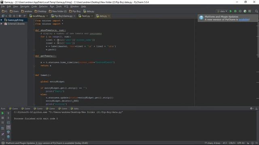Click the Debug bug icon in toolbar
The image size is (259, 145).
pyautogui.click(x=236, y=11)
